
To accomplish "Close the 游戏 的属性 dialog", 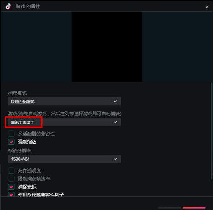I will coord(207,7).
